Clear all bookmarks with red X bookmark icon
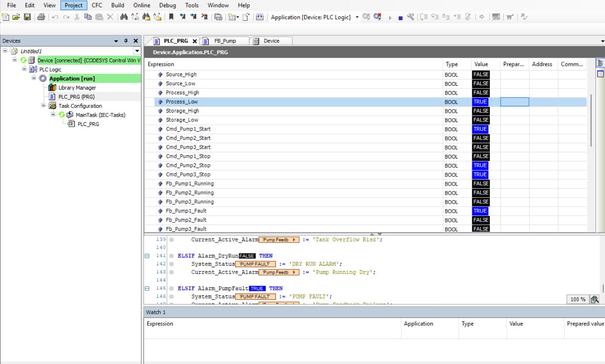 pos(204,17)
